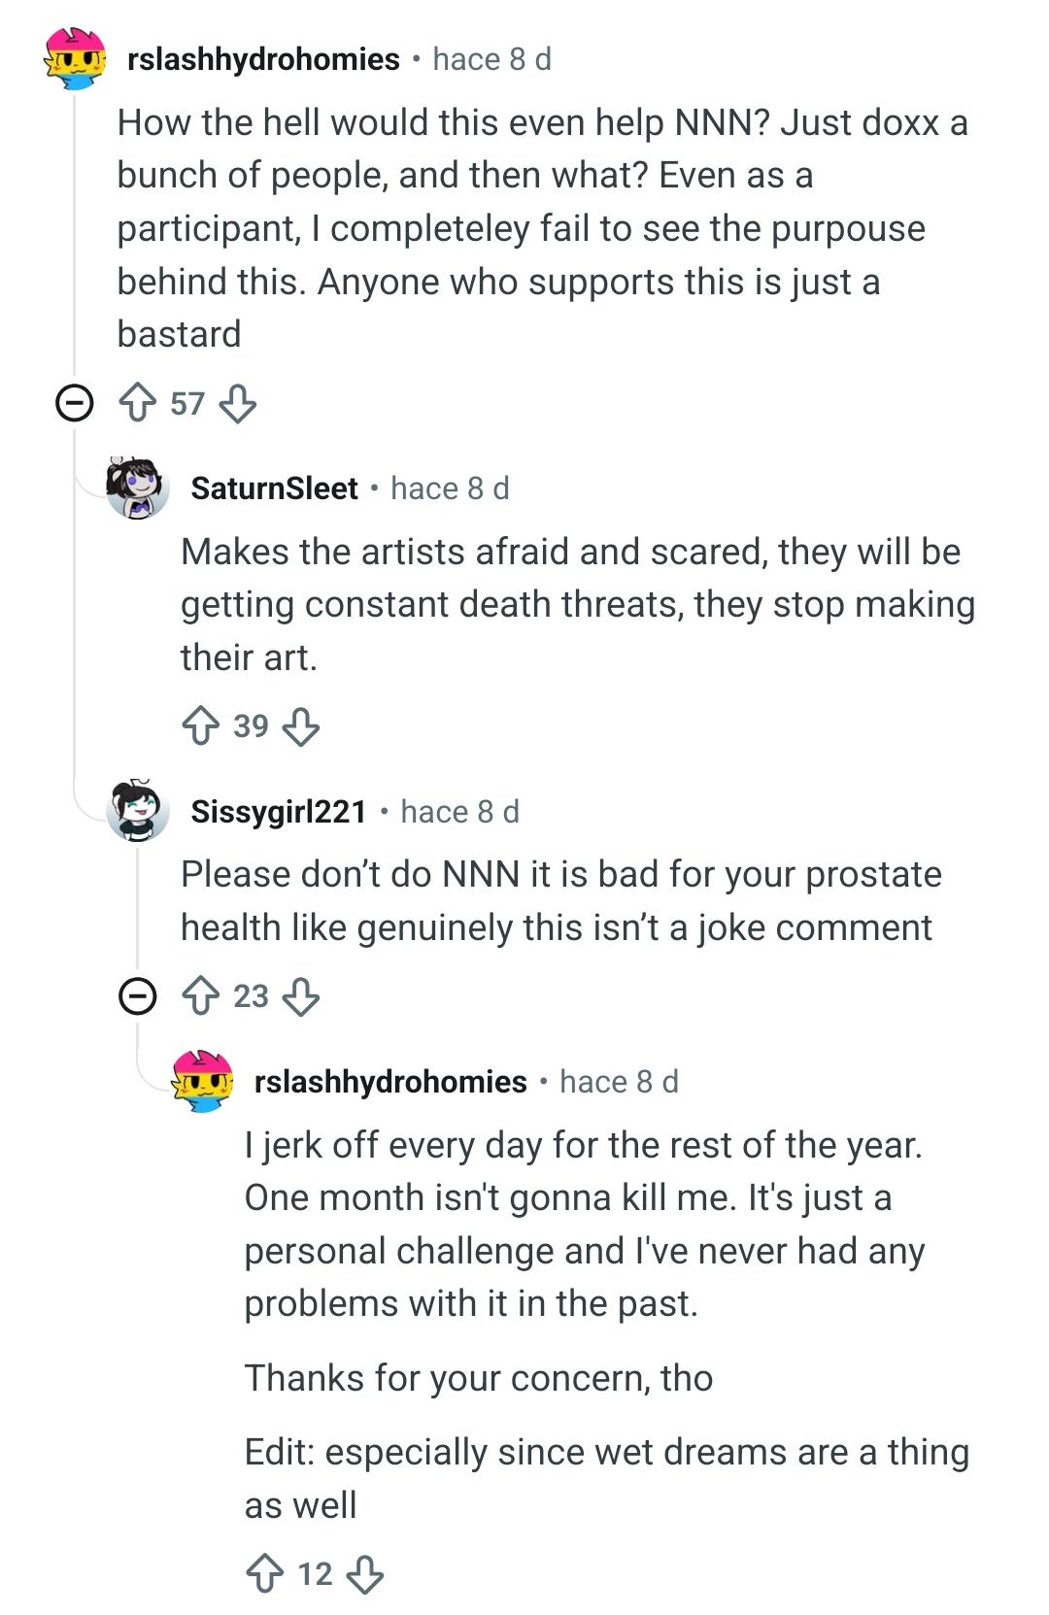
Task: Collapse Sissygirl221's comment thread
Action: tap(137, 996)
